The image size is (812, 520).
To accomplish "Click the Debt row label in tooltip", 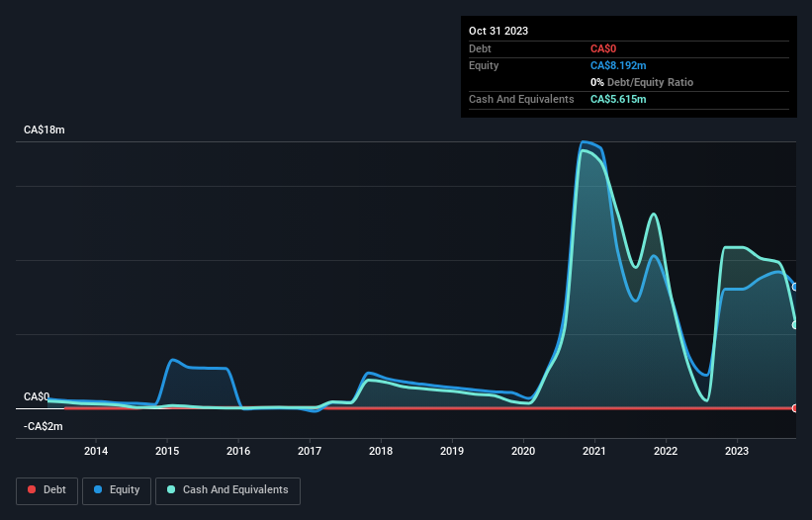I will [x=480, y=48].
